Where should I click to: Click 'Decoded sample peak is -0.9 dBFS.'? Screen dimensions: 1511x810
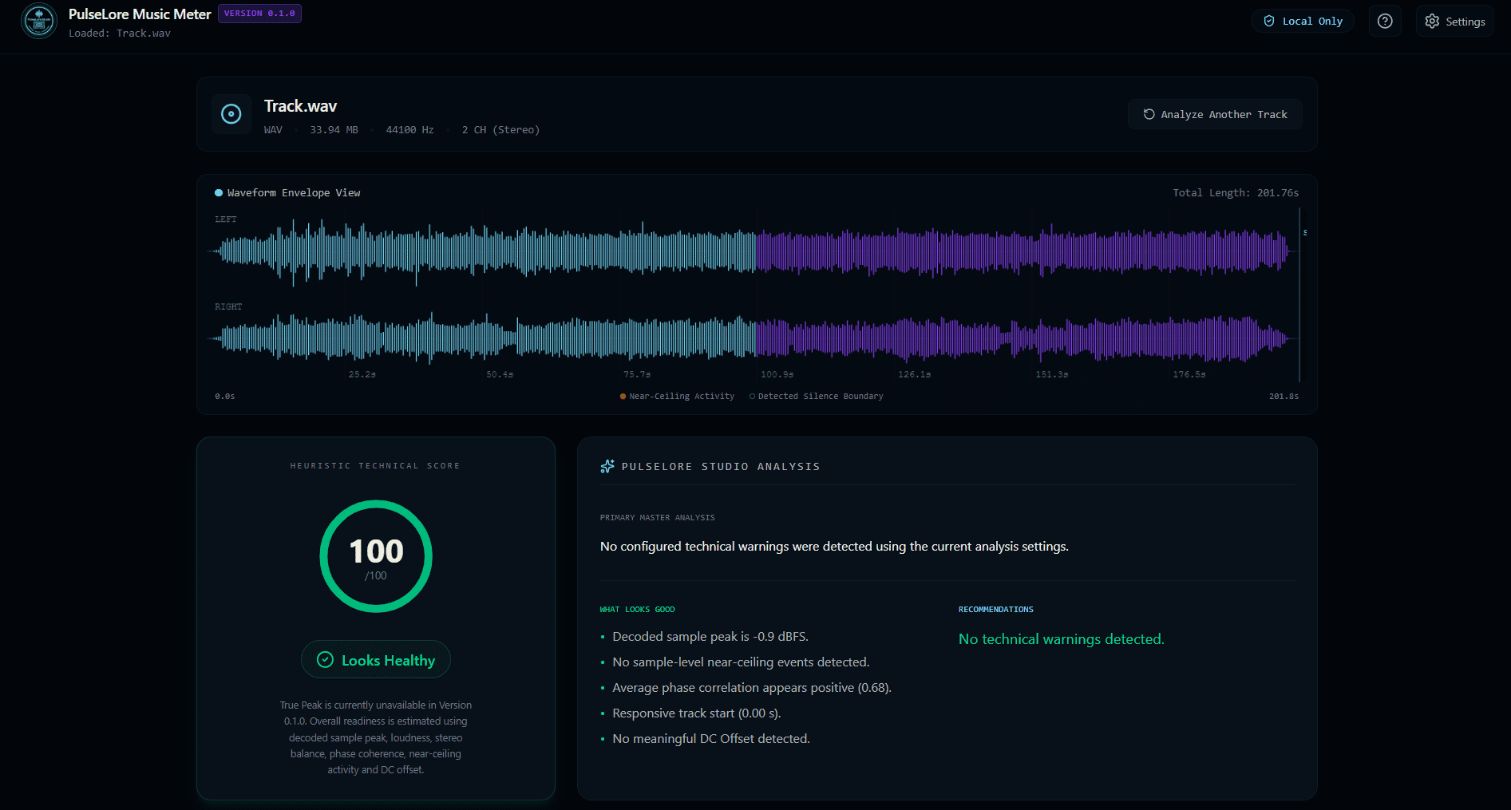click(x=710, y=637)
